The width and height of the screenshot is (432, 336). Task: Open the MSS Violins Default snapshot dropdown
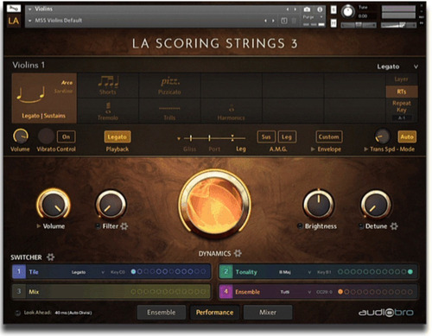[29, 21]
